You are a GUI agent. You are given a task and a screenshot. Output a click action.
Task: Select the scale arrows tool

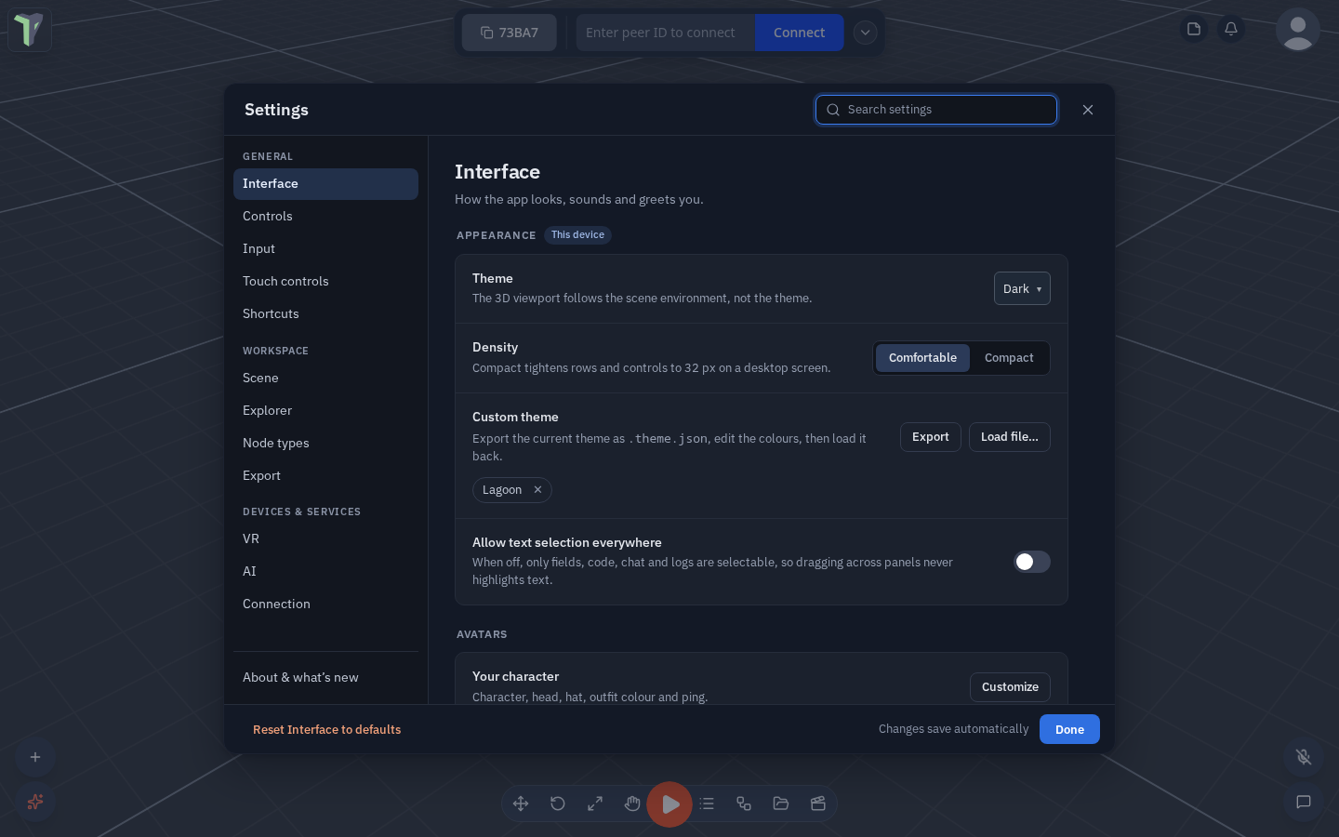(595, 804)
